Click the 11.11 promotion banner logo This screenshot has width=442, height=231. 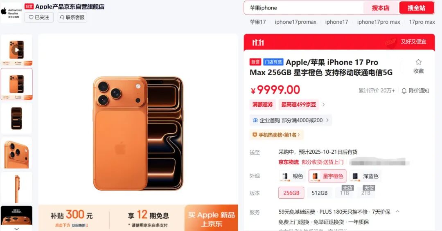click(258, 43)
